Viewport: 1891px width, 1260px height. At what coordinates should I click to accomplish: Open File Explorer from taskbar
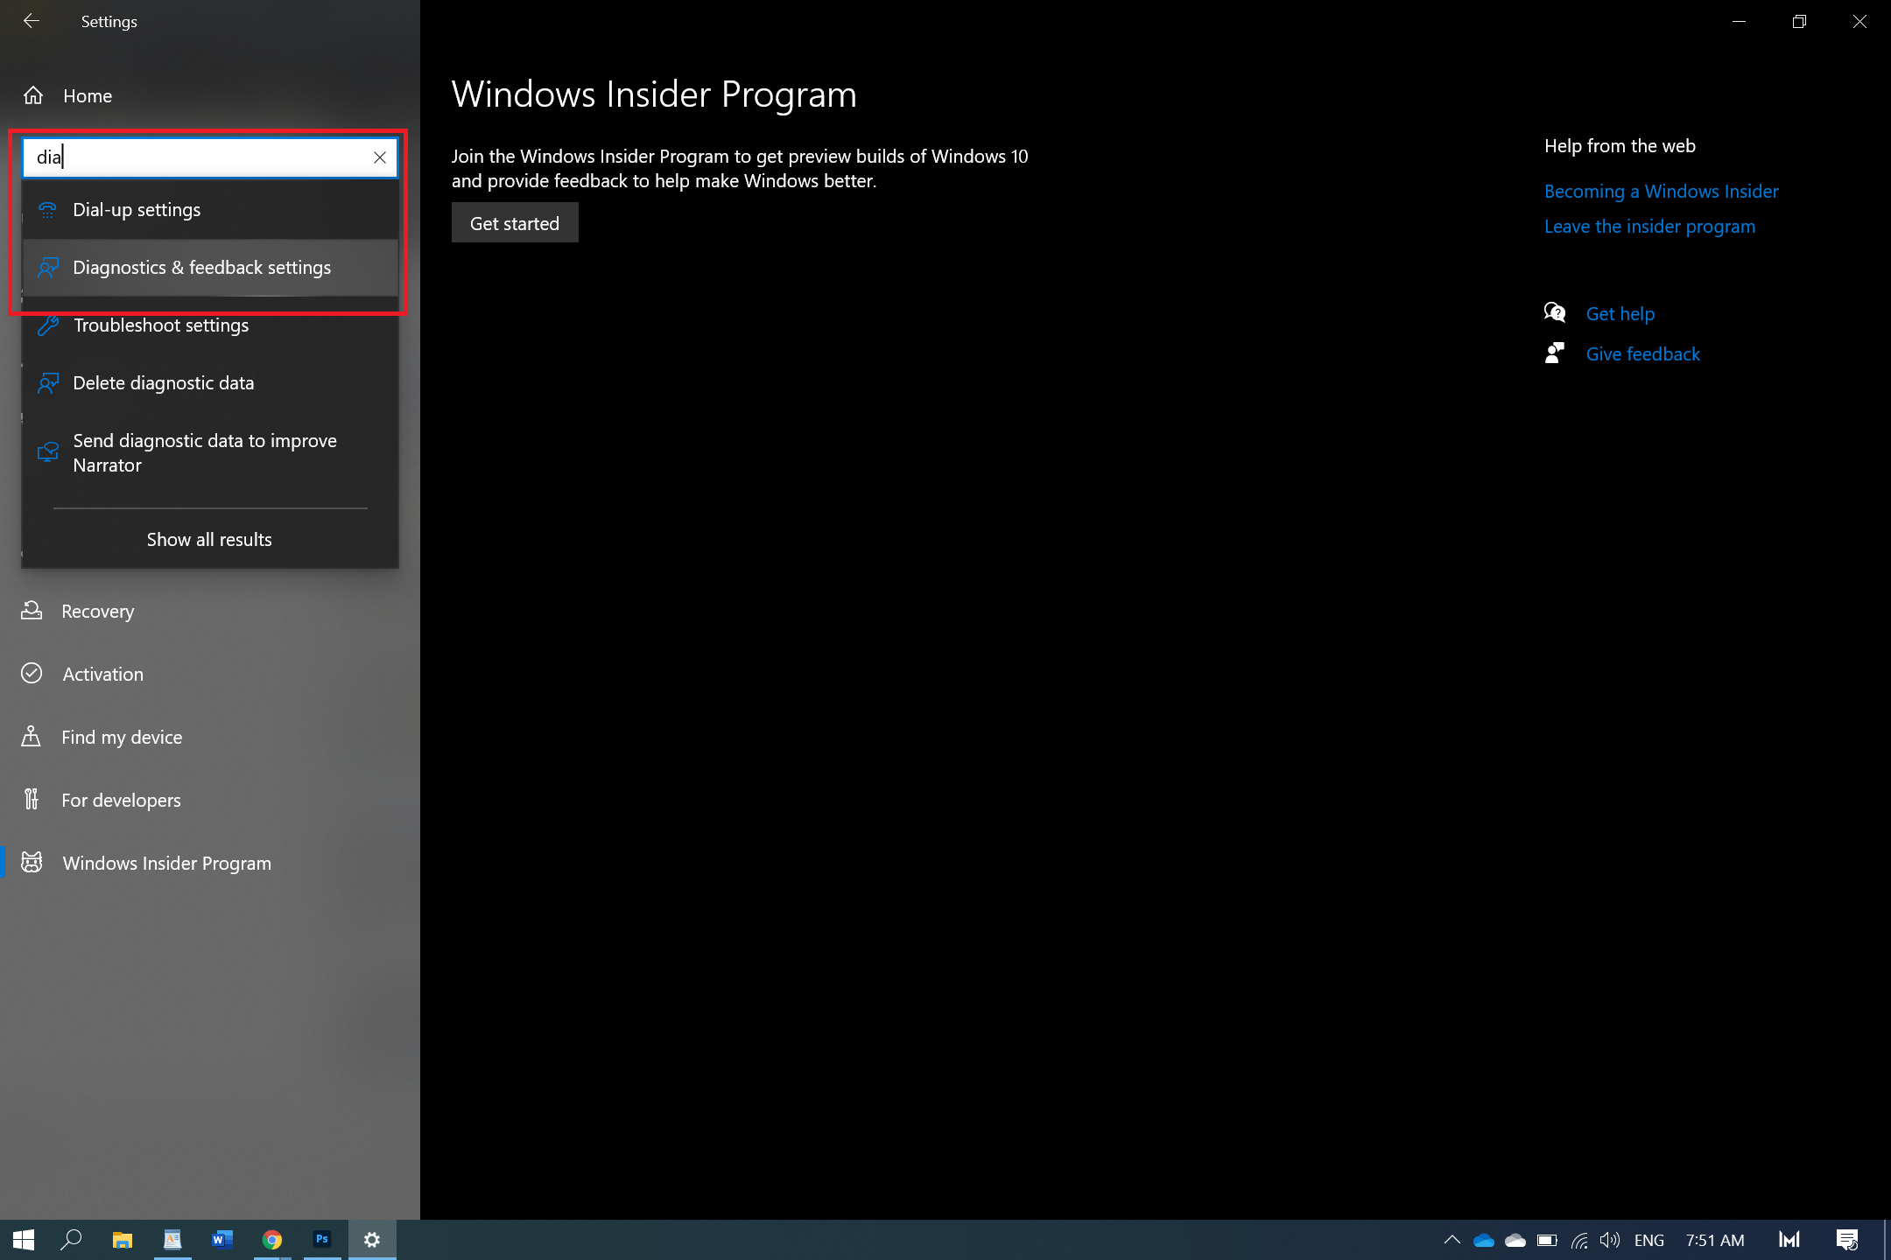(x=122, y=1240)
